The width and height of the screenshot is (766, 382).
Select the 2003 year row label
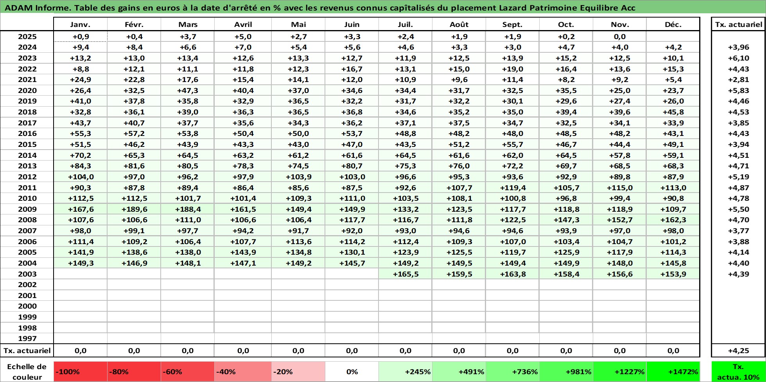point(27,274)
